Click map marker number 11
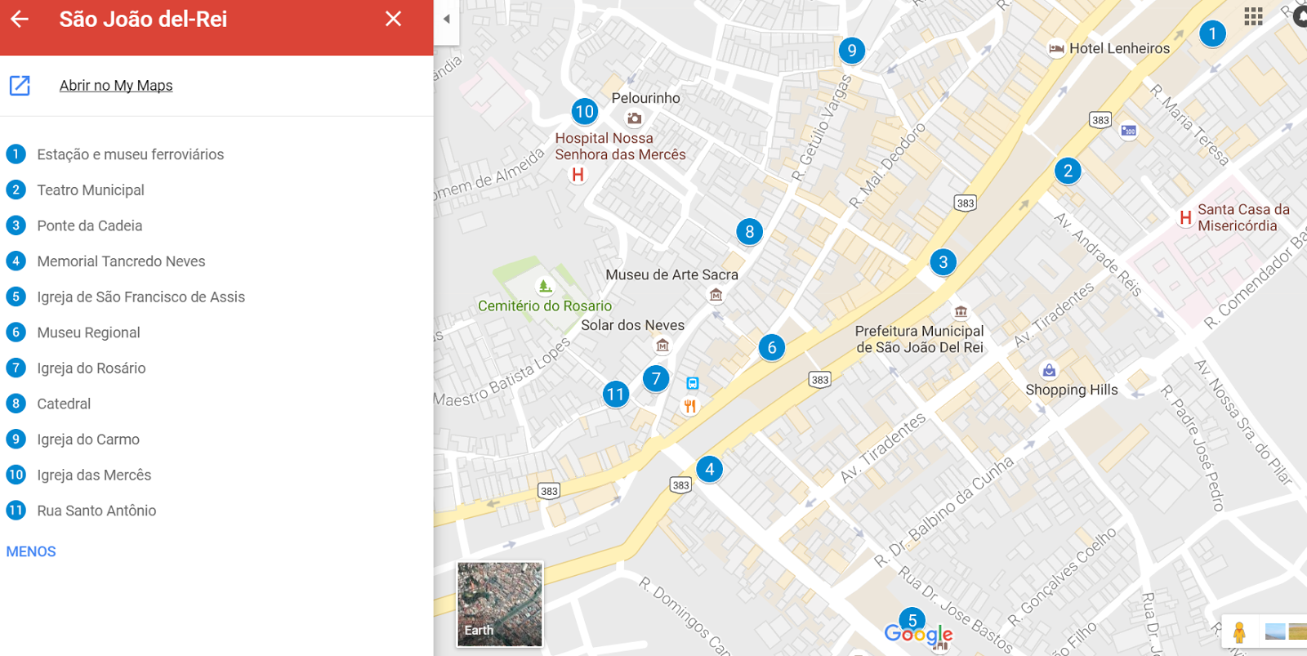Viewport: 1307px width, 656px height. pos(616,395)
